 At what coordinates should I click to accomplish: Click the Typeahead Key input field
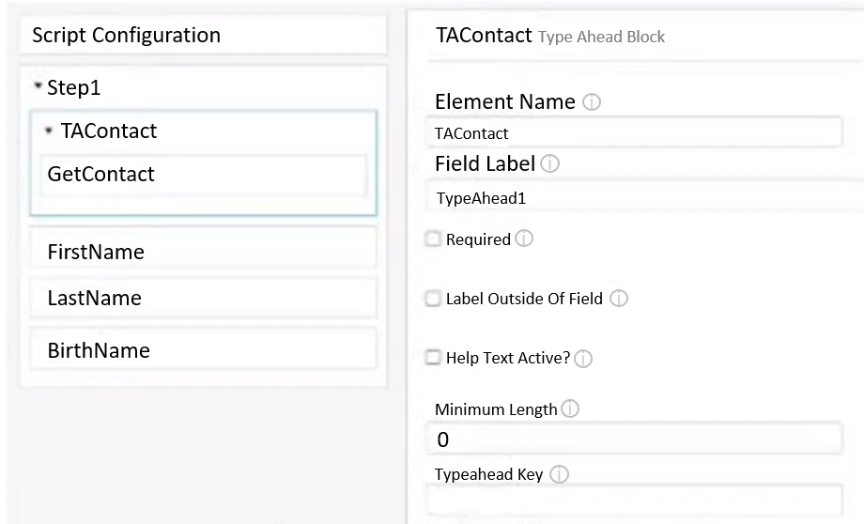point(635,500)
